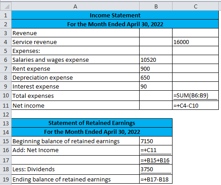Select row 16 header

point(6,150)
